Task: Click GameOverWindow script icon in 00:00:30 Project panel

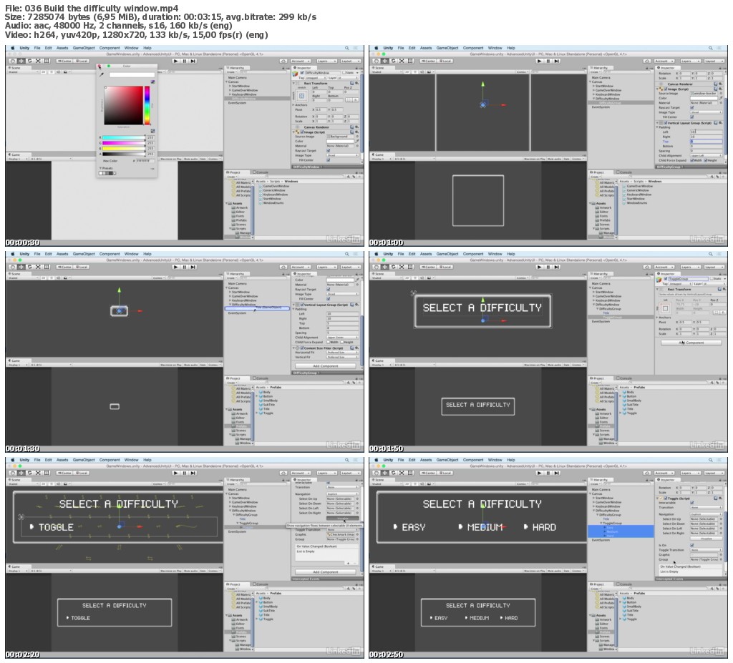Action: pyautogui.click(x=261, y=186)
